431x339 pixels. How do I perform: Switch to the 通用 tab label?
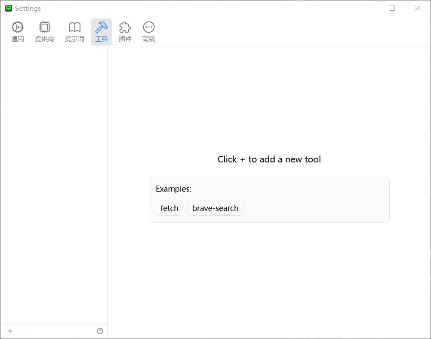tap(18, 39)
